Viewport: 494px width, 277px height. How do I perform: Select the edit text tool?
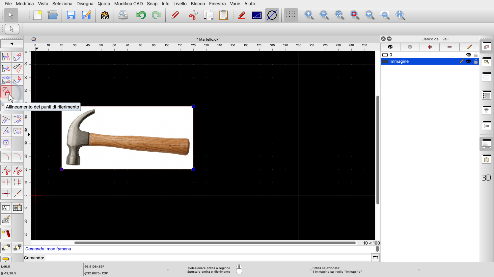pos(6,208)
